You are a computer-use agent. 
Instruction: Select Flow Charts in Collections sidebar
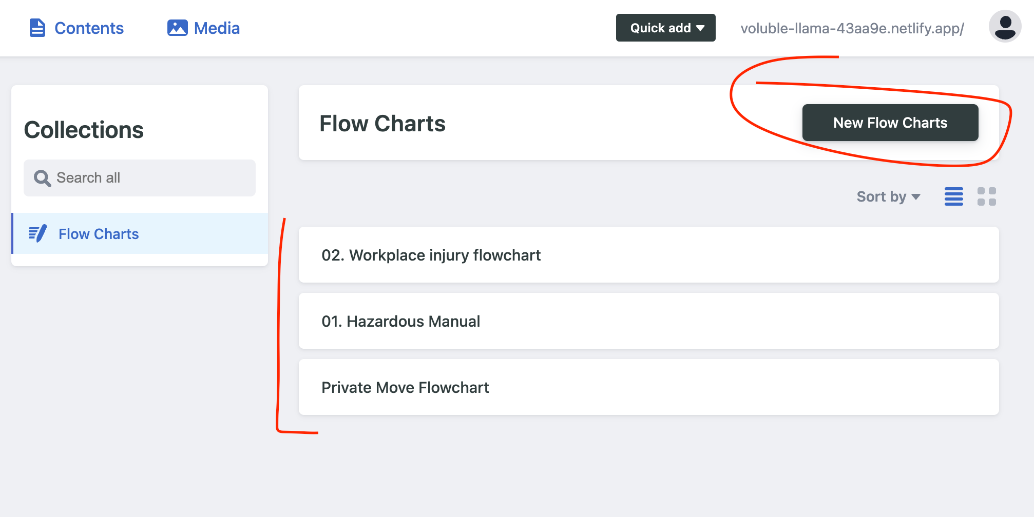coord(99,234)
